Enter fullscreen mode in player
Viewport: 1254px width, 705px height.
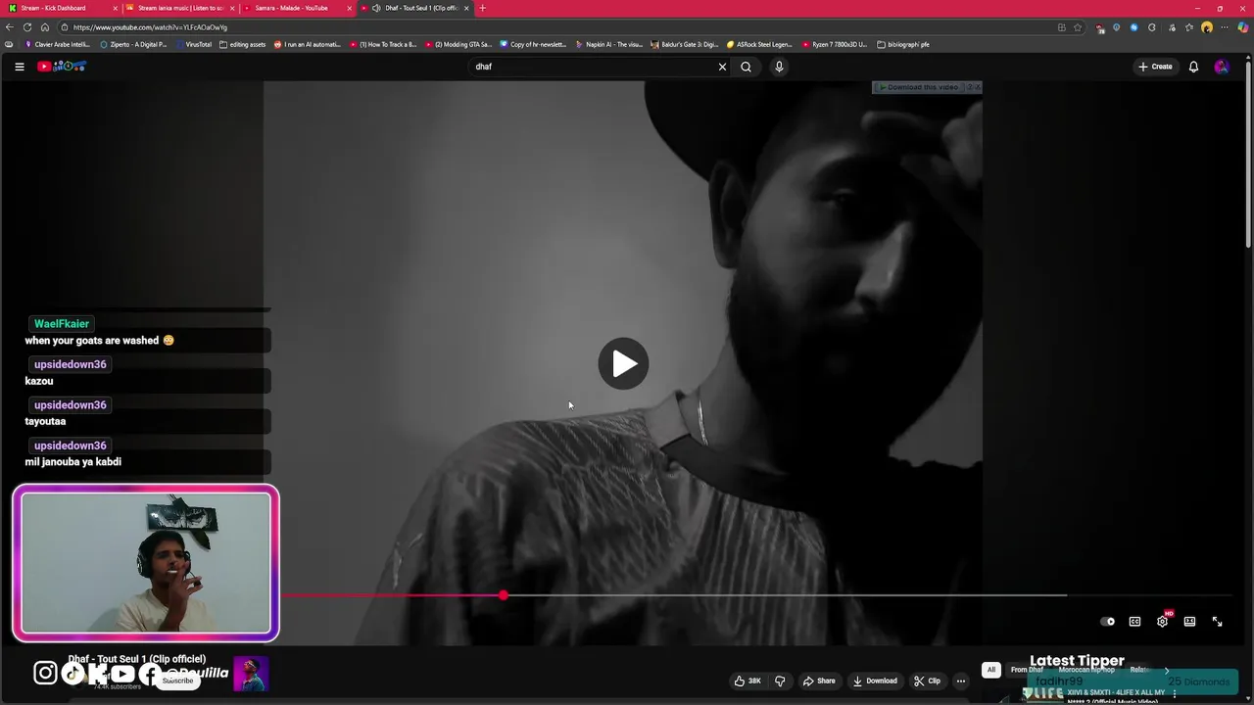tap(1217, 622)
